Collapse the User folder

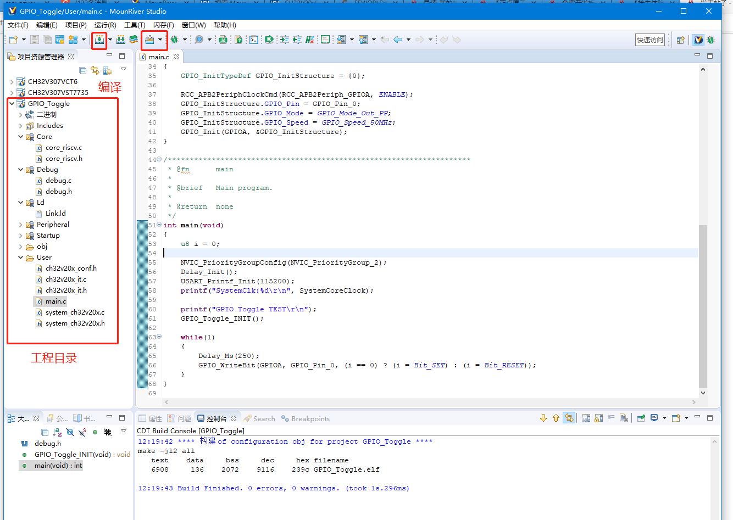(21, 257)
